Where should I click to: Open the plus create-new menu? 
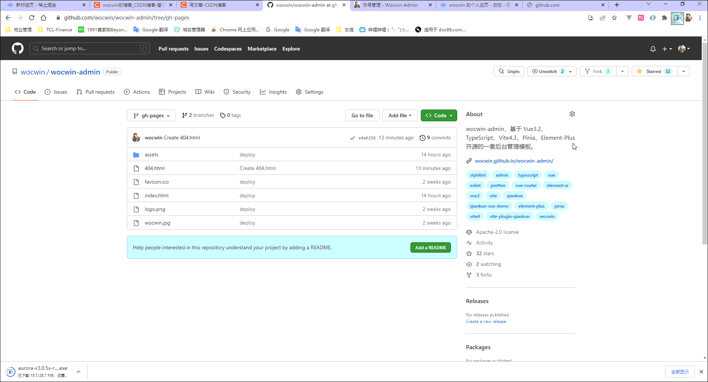tap(667, 49)
